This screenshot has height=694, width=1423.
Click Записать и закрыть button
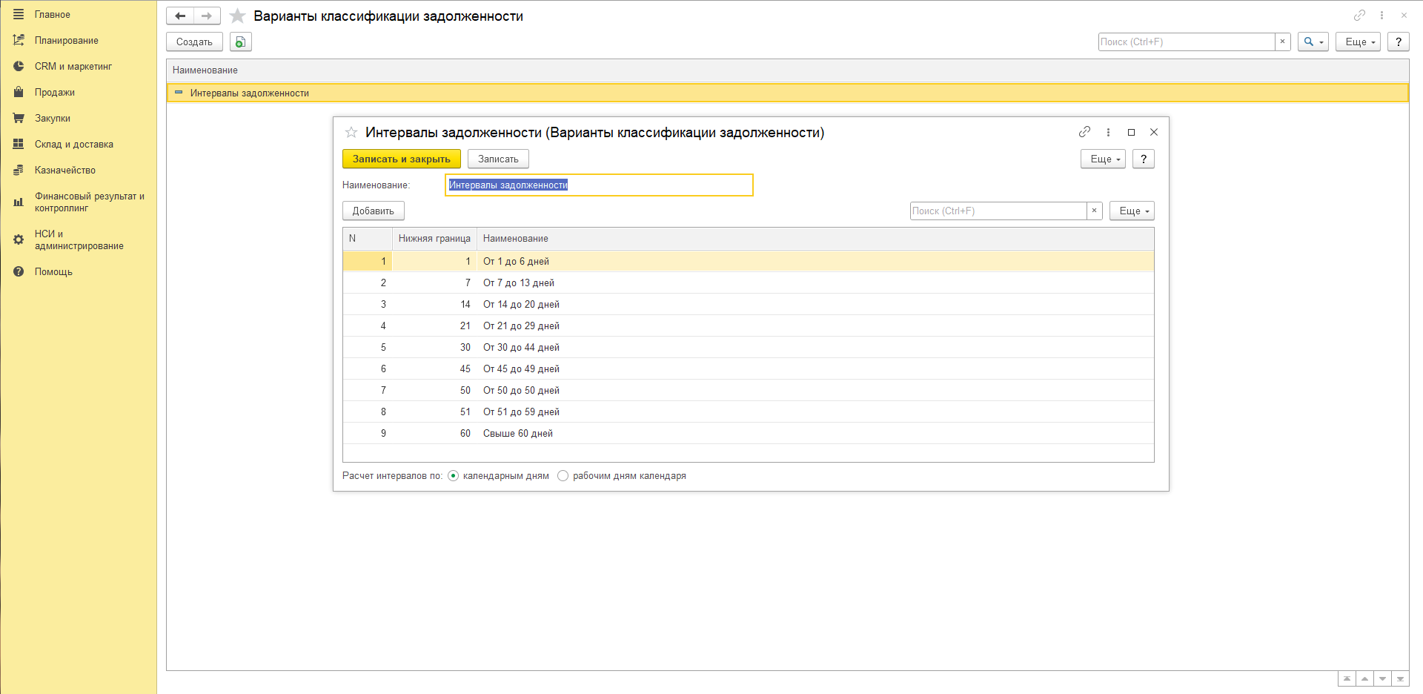pyautogui.click(x=401, y=159)
